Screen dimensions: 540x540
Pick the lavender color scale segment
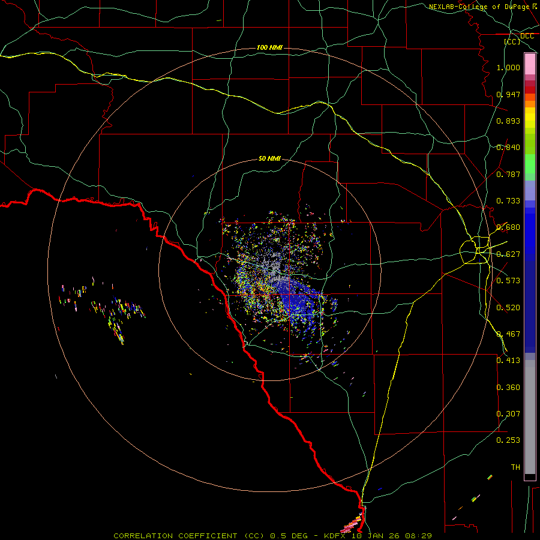(x=530, y=191)
